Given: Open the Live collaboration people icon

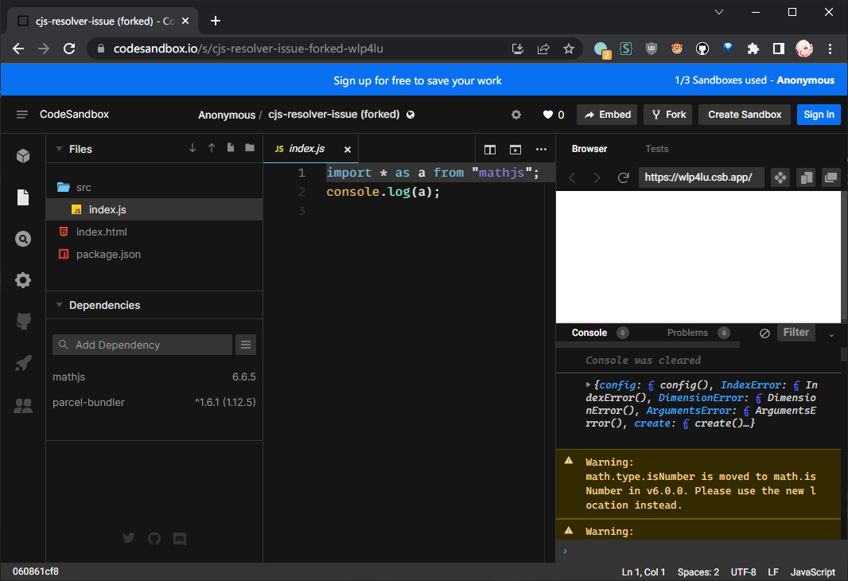Looking at the screenshot, I should 23,406.
